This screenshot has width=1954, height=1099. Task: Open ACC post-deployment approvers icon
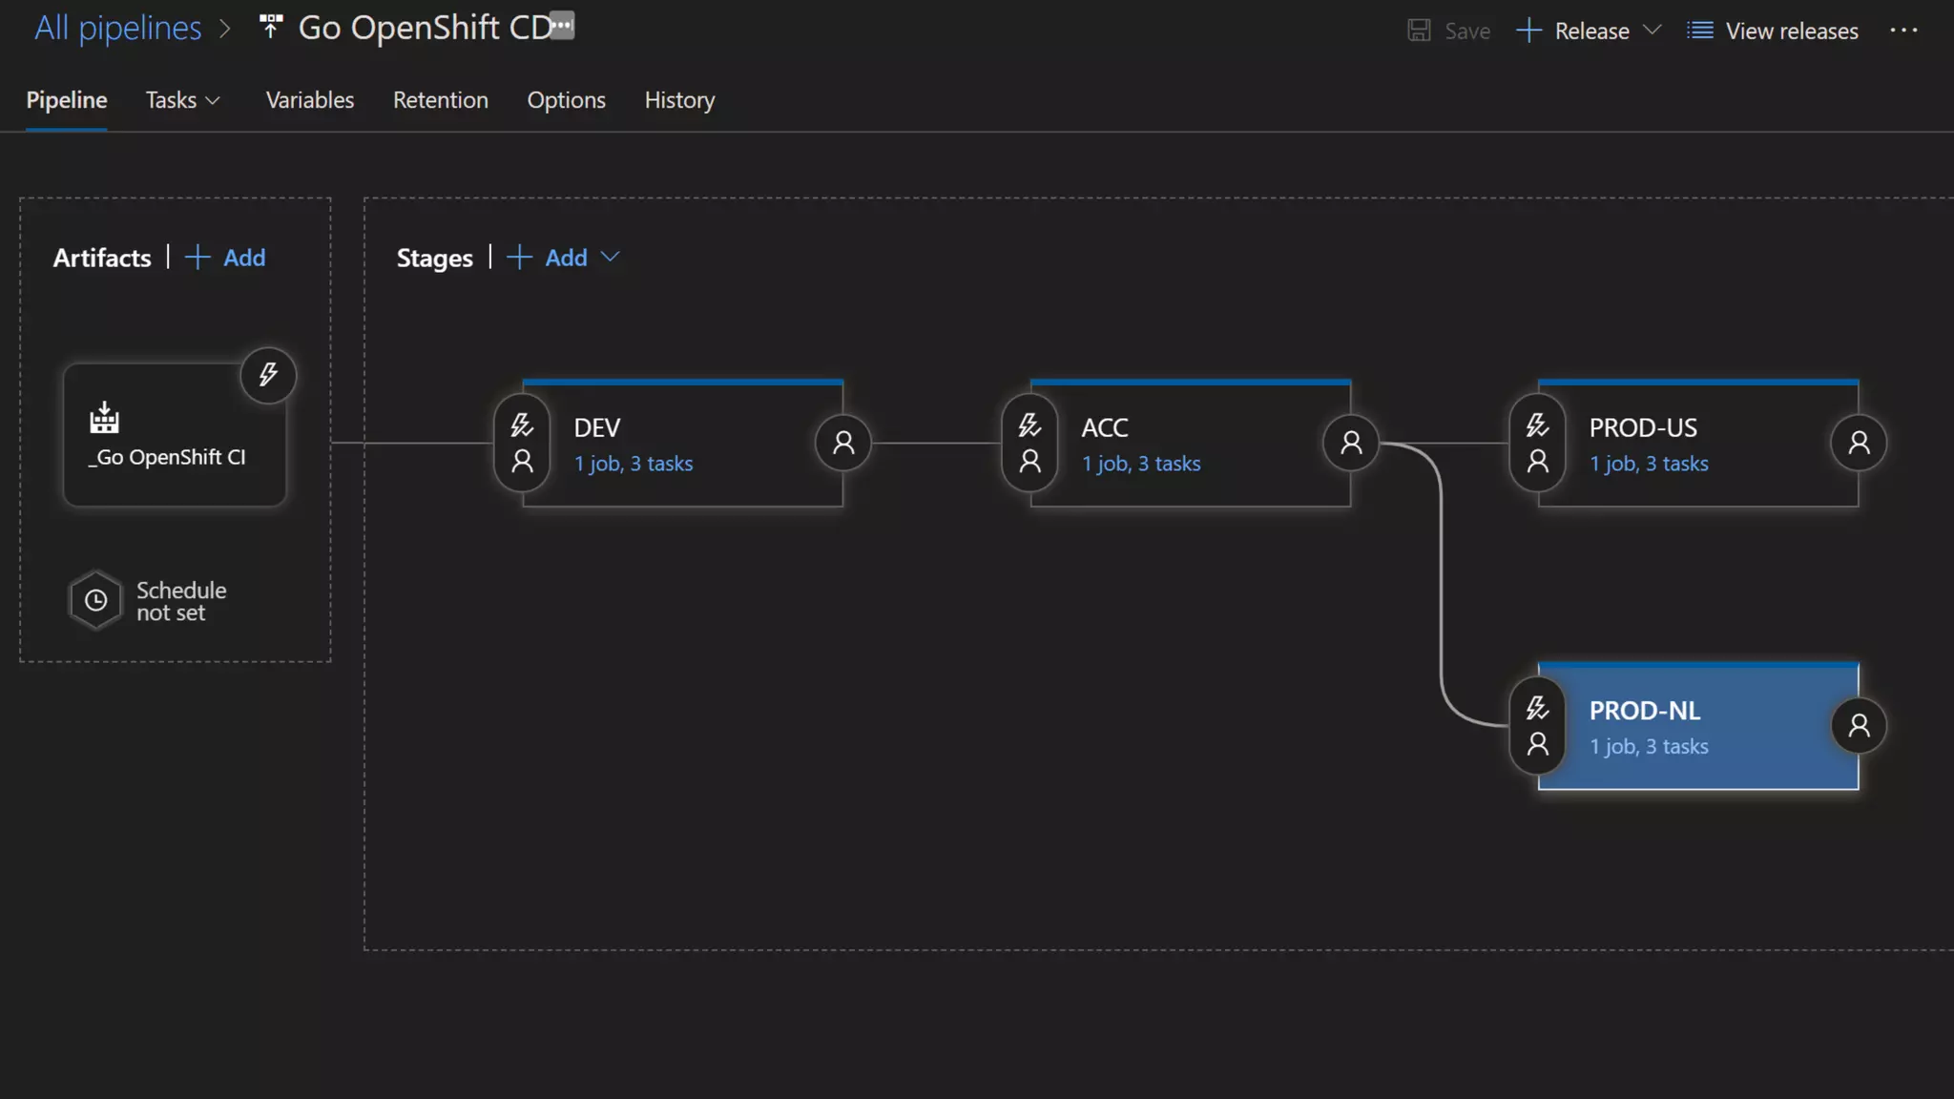1351,443
